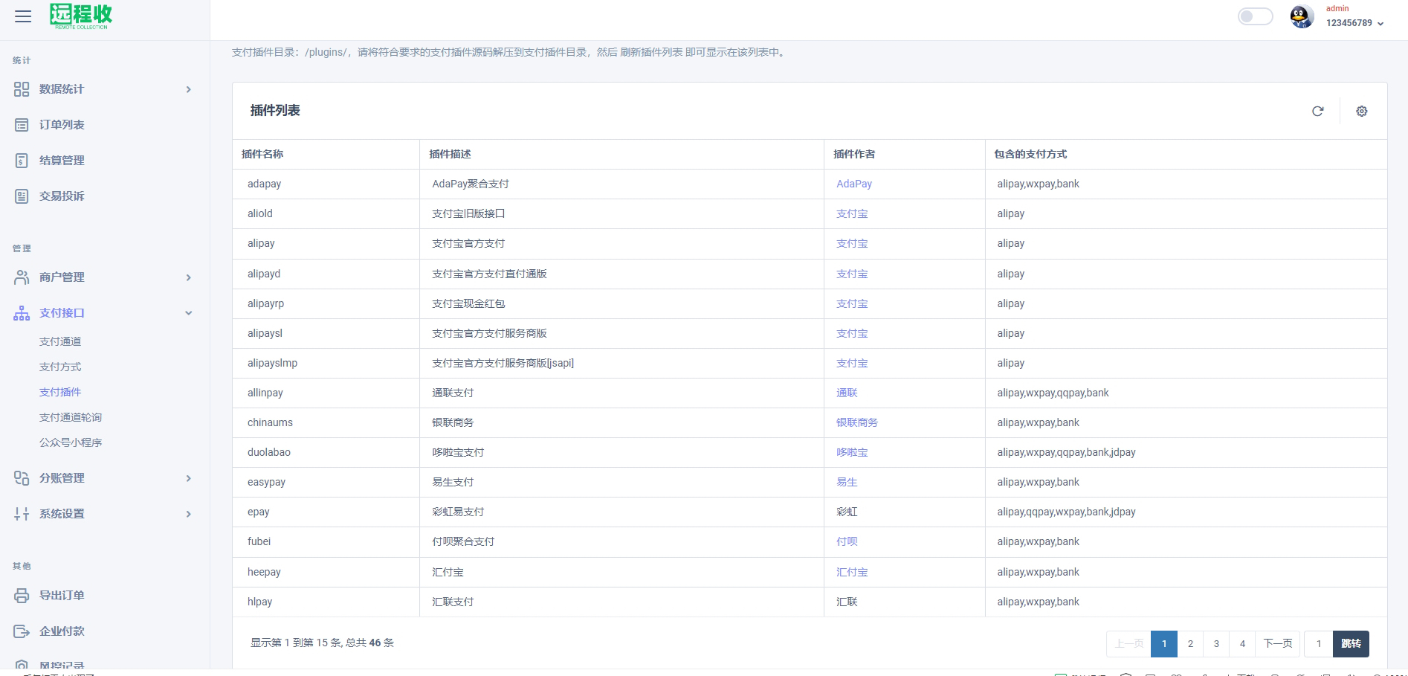Flip the toggle switch in the top bar
1408x676 pixels.
(1255, 16)
